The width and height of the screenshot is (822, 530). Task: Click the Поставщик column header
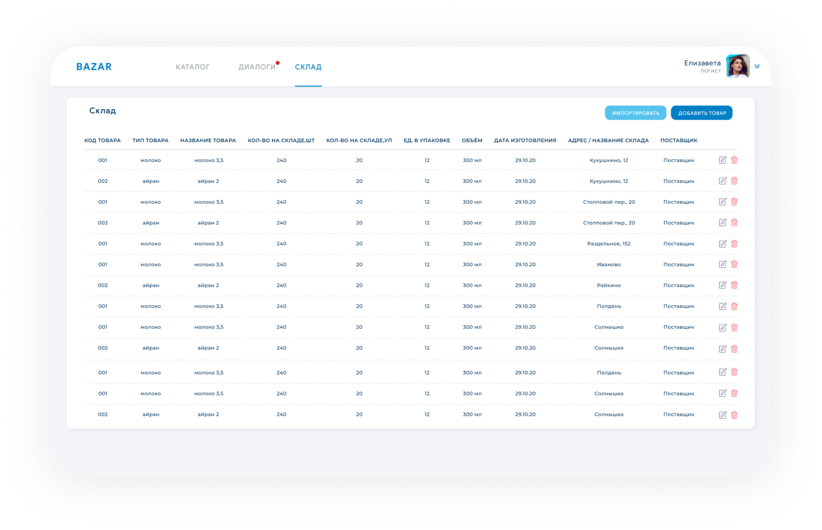coord(679,140)
